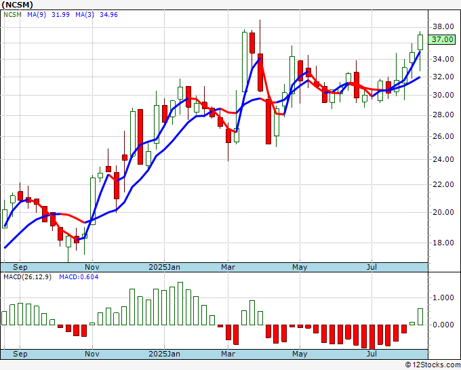461x370 pixels.
Task: Click the latest green MACD histogram bar
Action: pos(420,317)
